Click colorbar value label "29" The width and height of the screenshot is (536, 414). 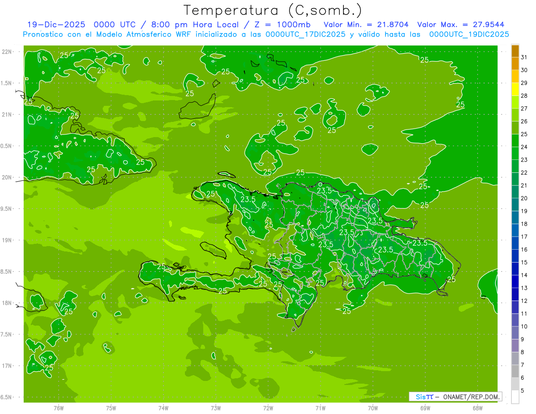(x=524, y=83)
